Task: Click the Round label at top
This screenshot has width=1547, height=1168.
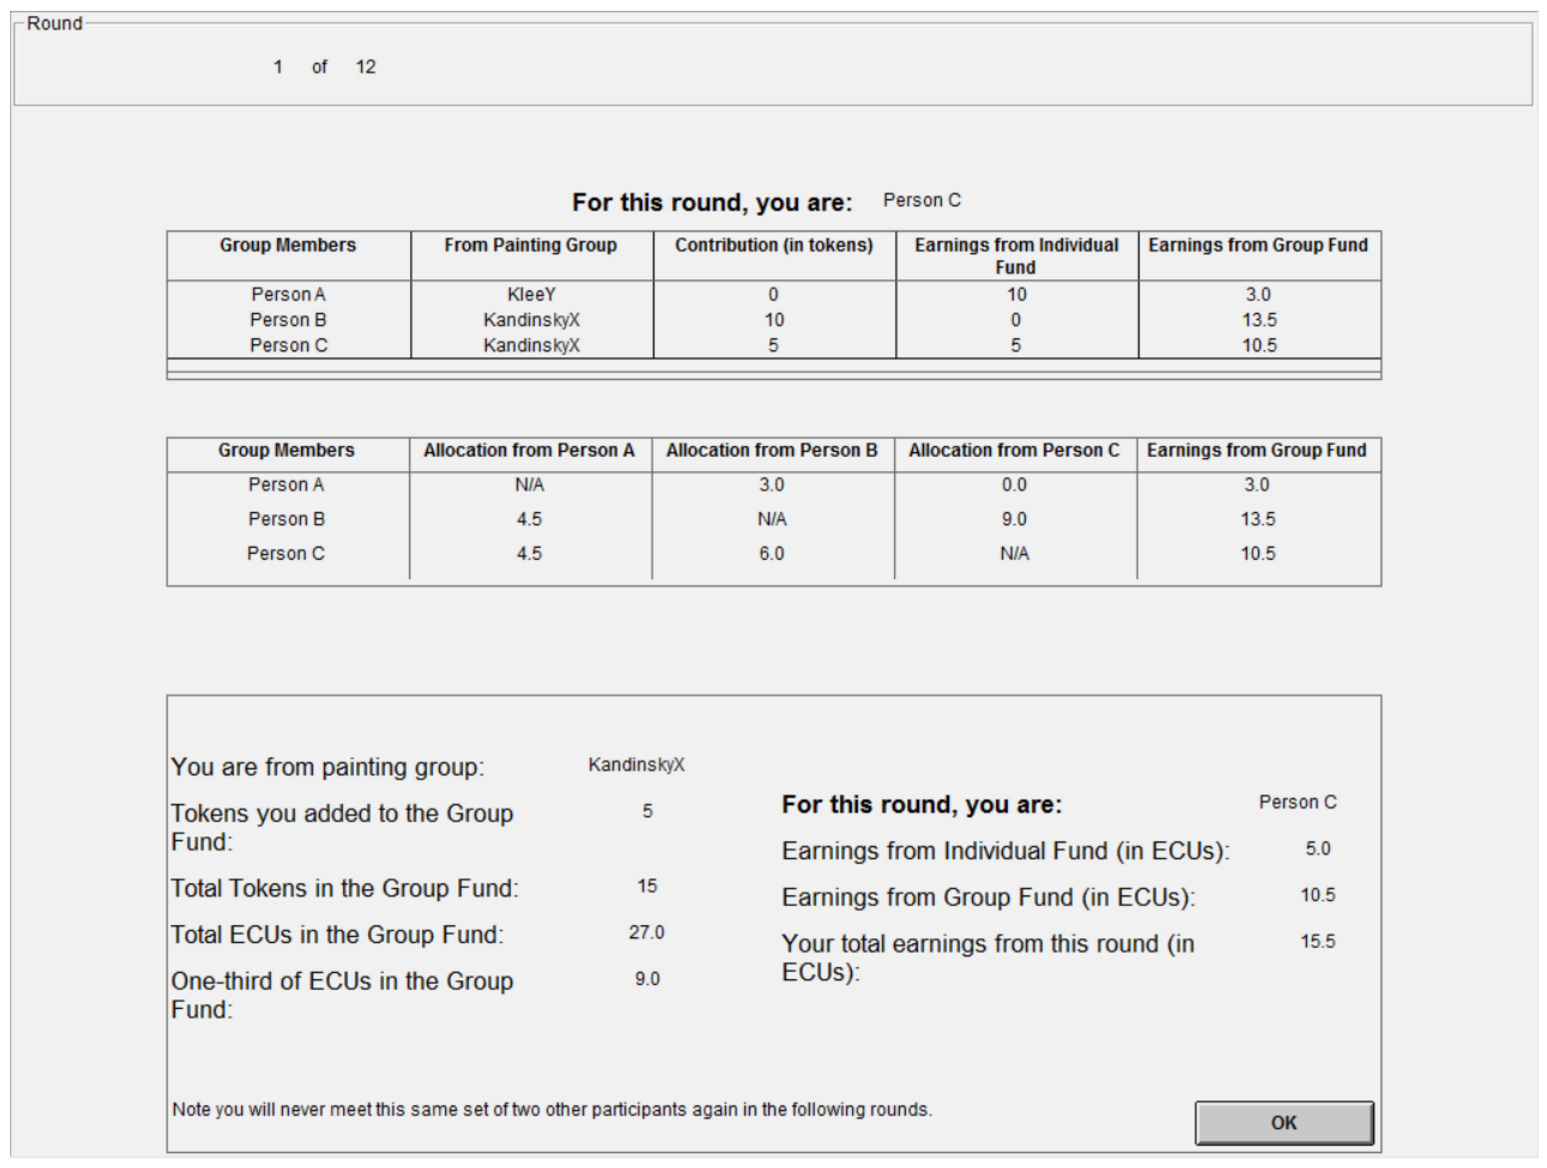Action: pos(55,24)
